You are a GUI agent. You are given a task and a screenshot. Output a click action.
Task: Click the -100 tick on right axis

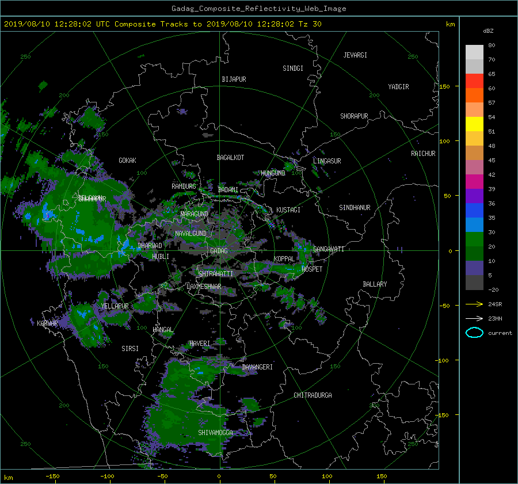443,360
